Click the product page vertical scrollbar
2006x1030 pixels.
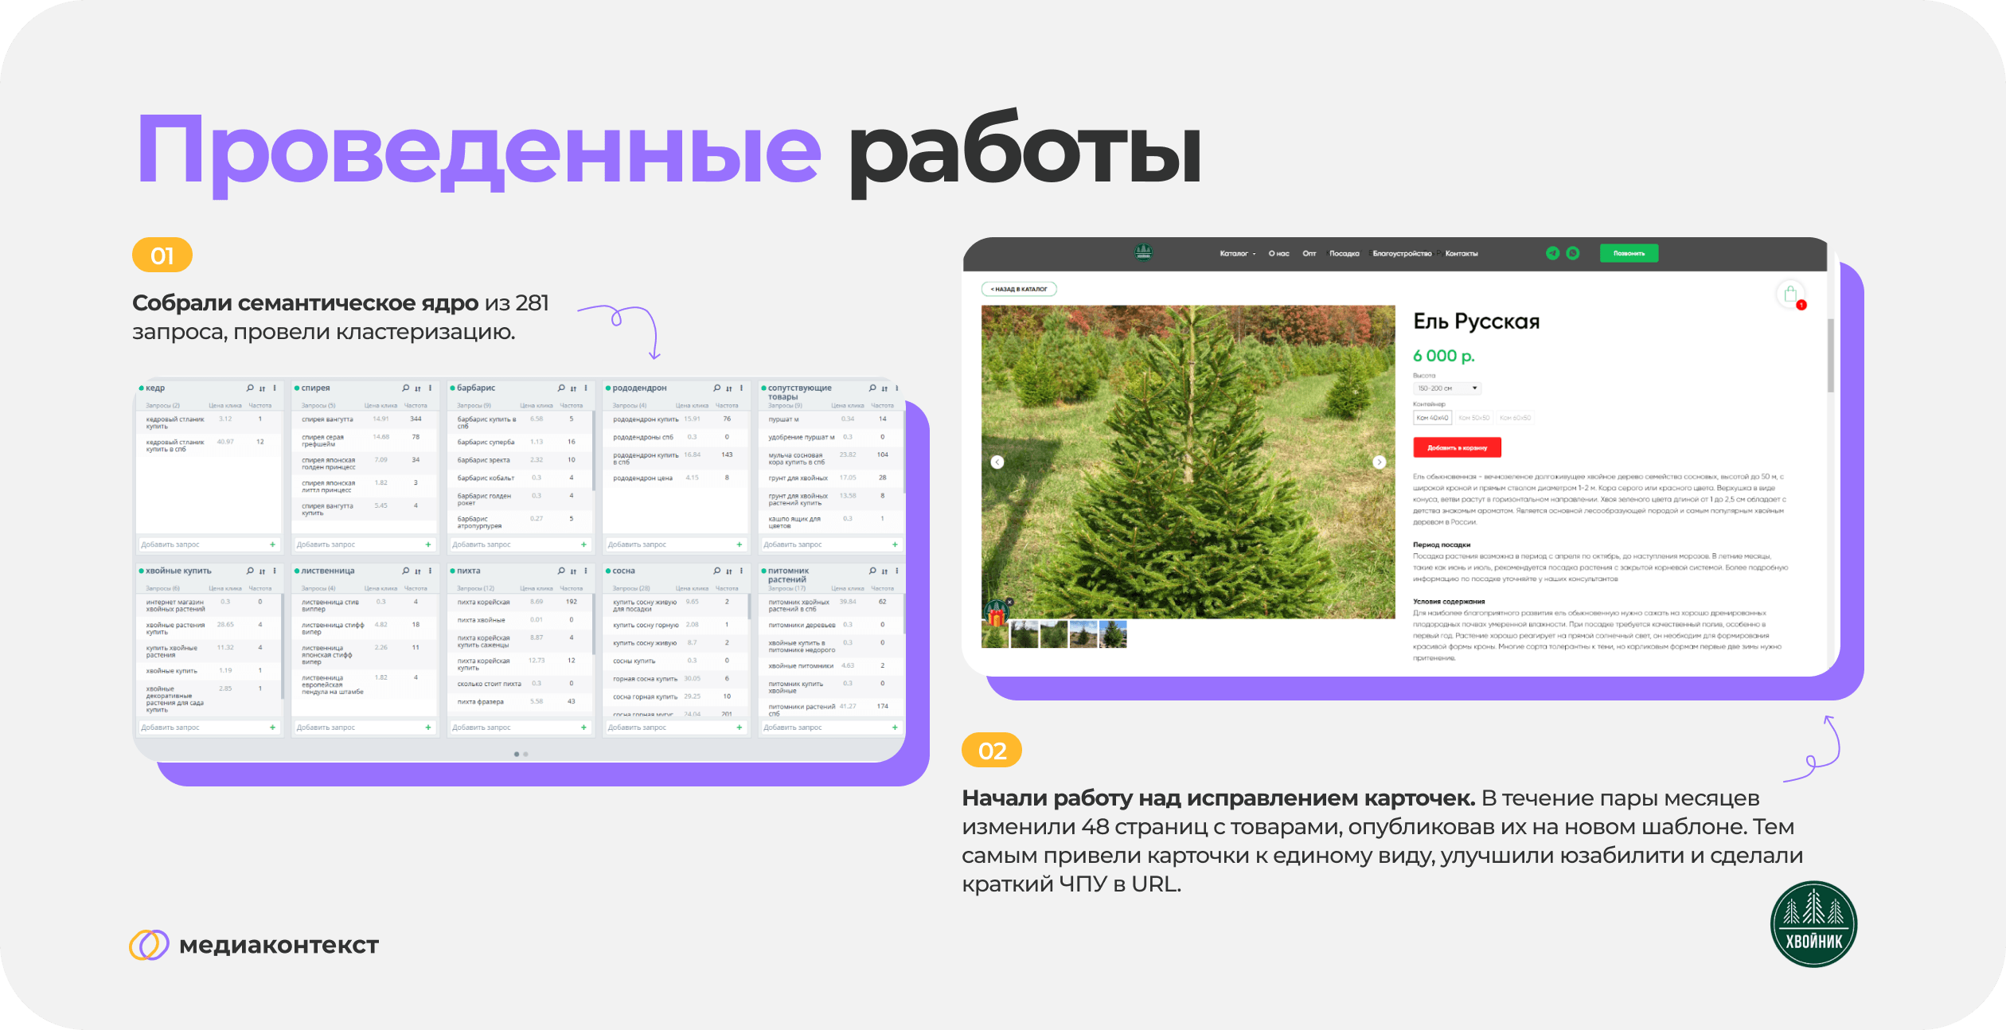pos(1830,355)
